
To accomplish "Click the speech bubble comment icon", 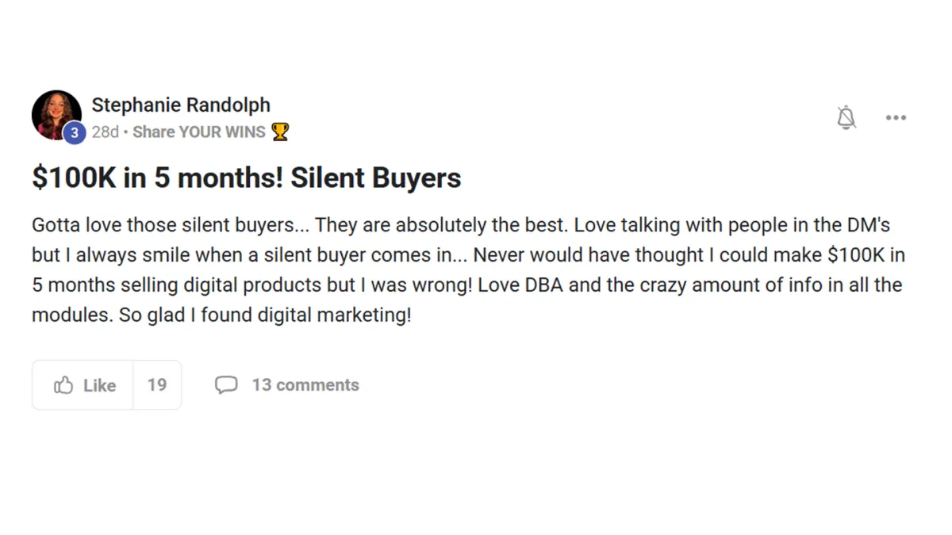I will click(x=226, y=385).
